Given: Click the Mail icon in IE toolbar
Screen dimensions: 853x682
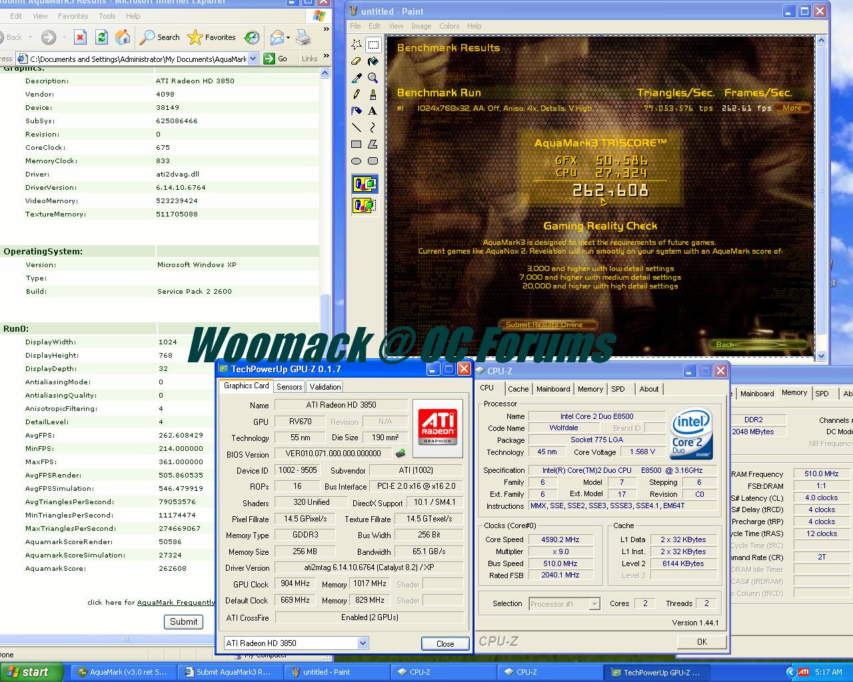Looking at the screenshot, I should tap(277, 37).
